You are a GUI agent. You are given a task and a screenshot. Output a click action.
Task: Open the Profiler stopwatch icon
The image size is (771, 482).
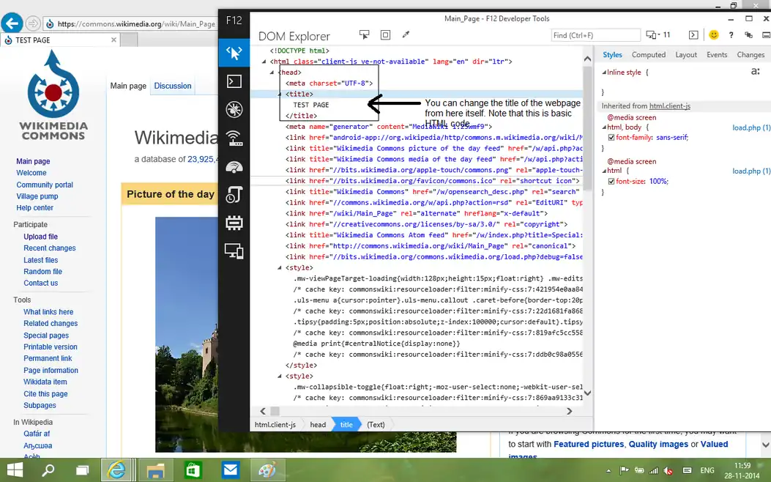tap(234, 195)
